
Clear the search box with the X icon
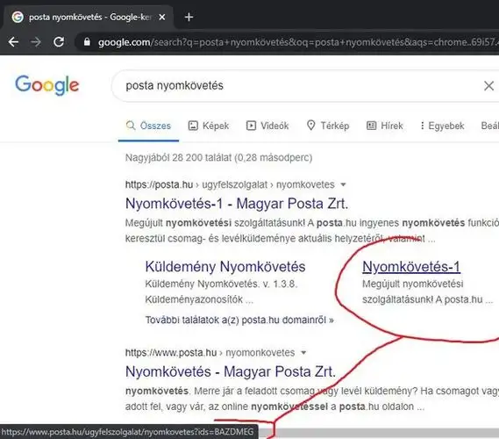point(488,85)
